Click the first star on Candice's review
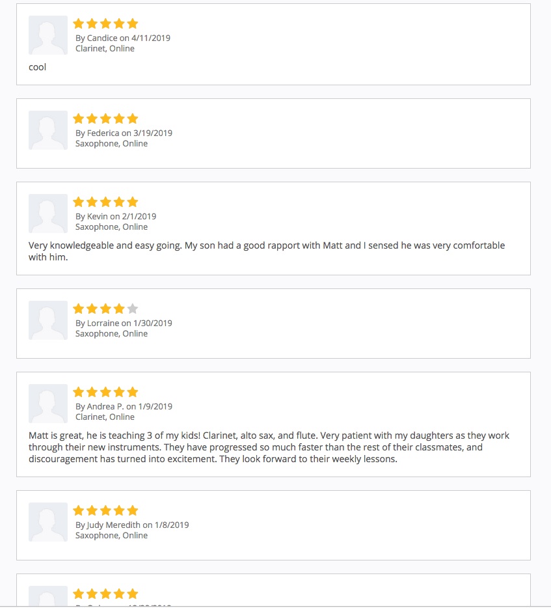The image size is (551, 608). (79, 23)
